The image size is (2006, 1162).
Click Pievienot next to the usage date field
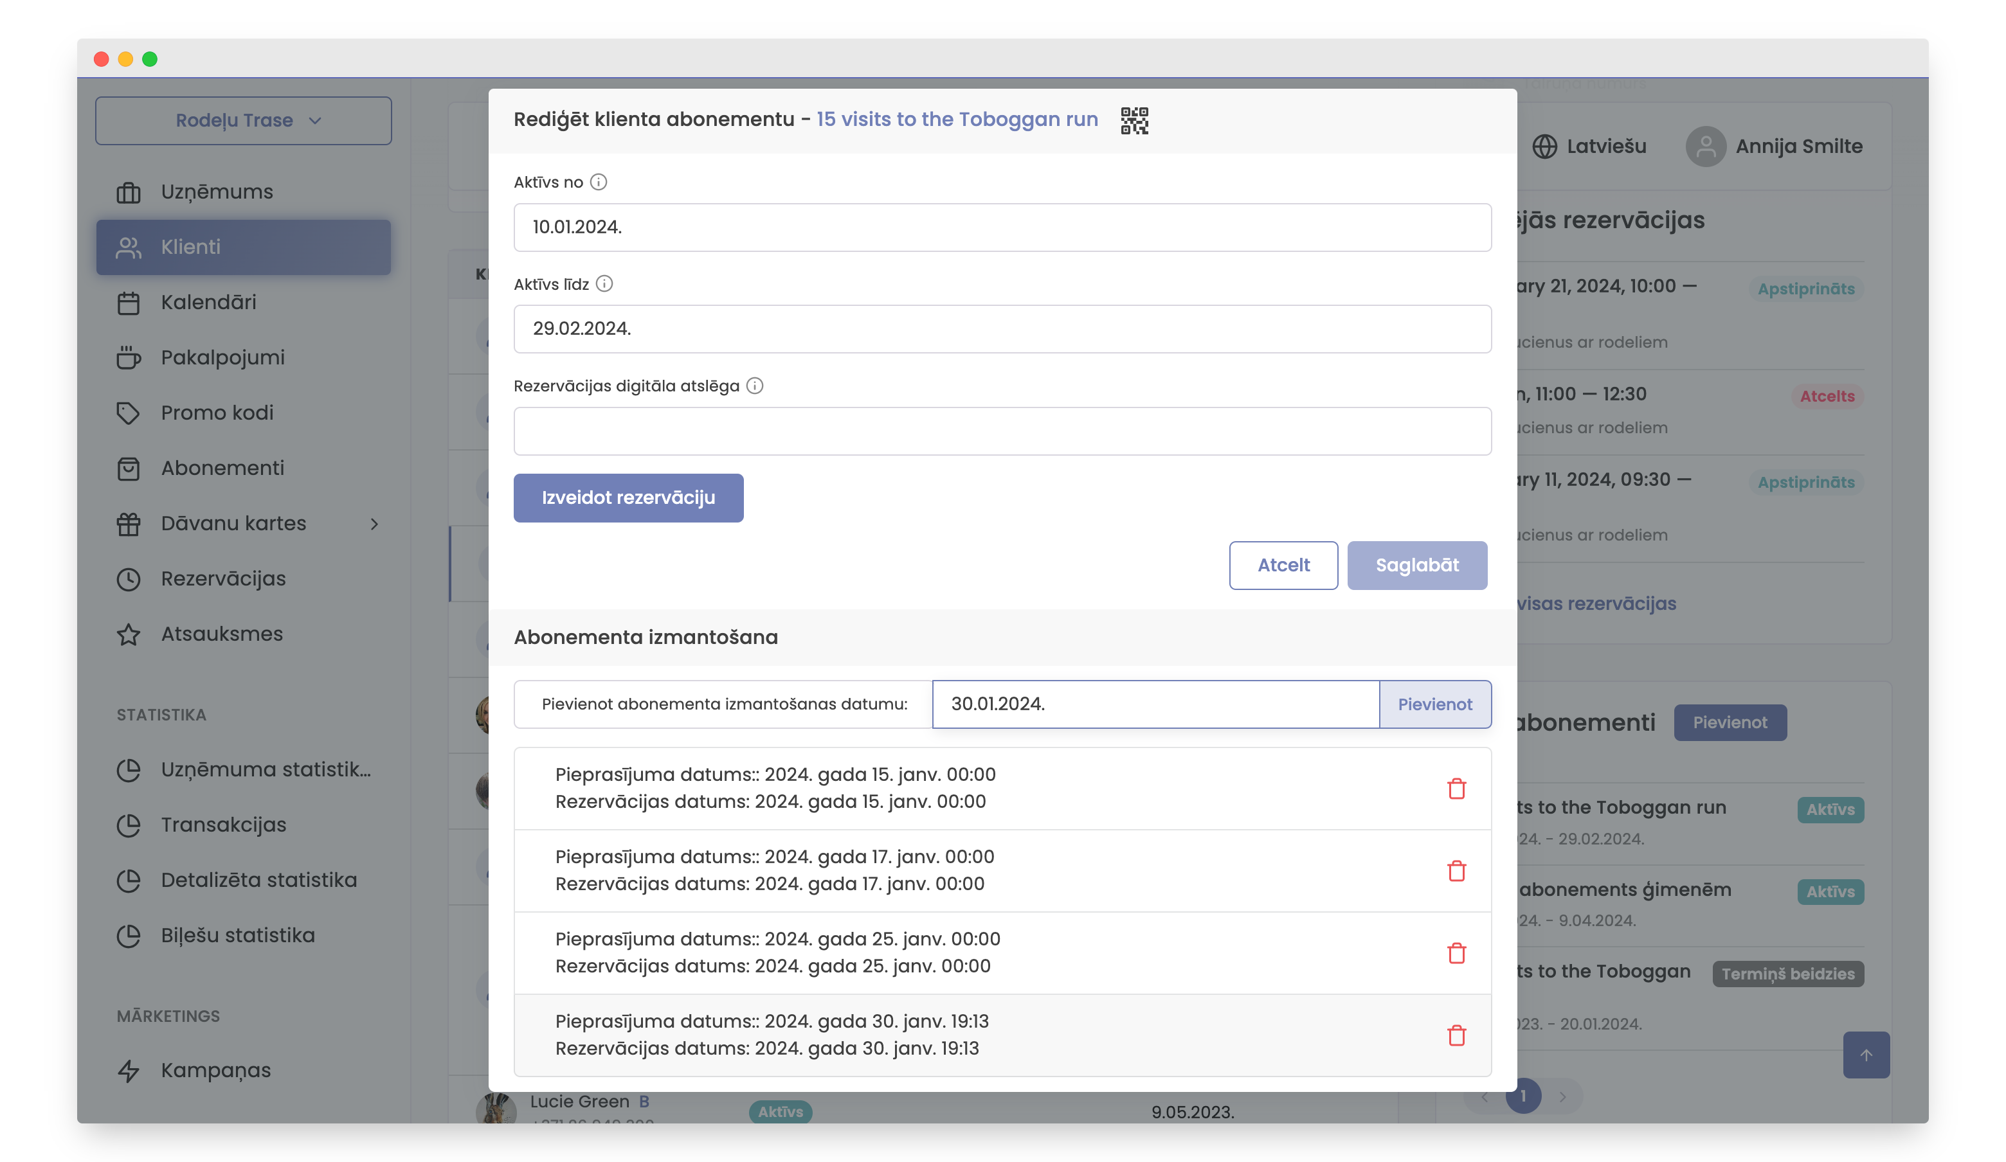[x=1434, y=704]
